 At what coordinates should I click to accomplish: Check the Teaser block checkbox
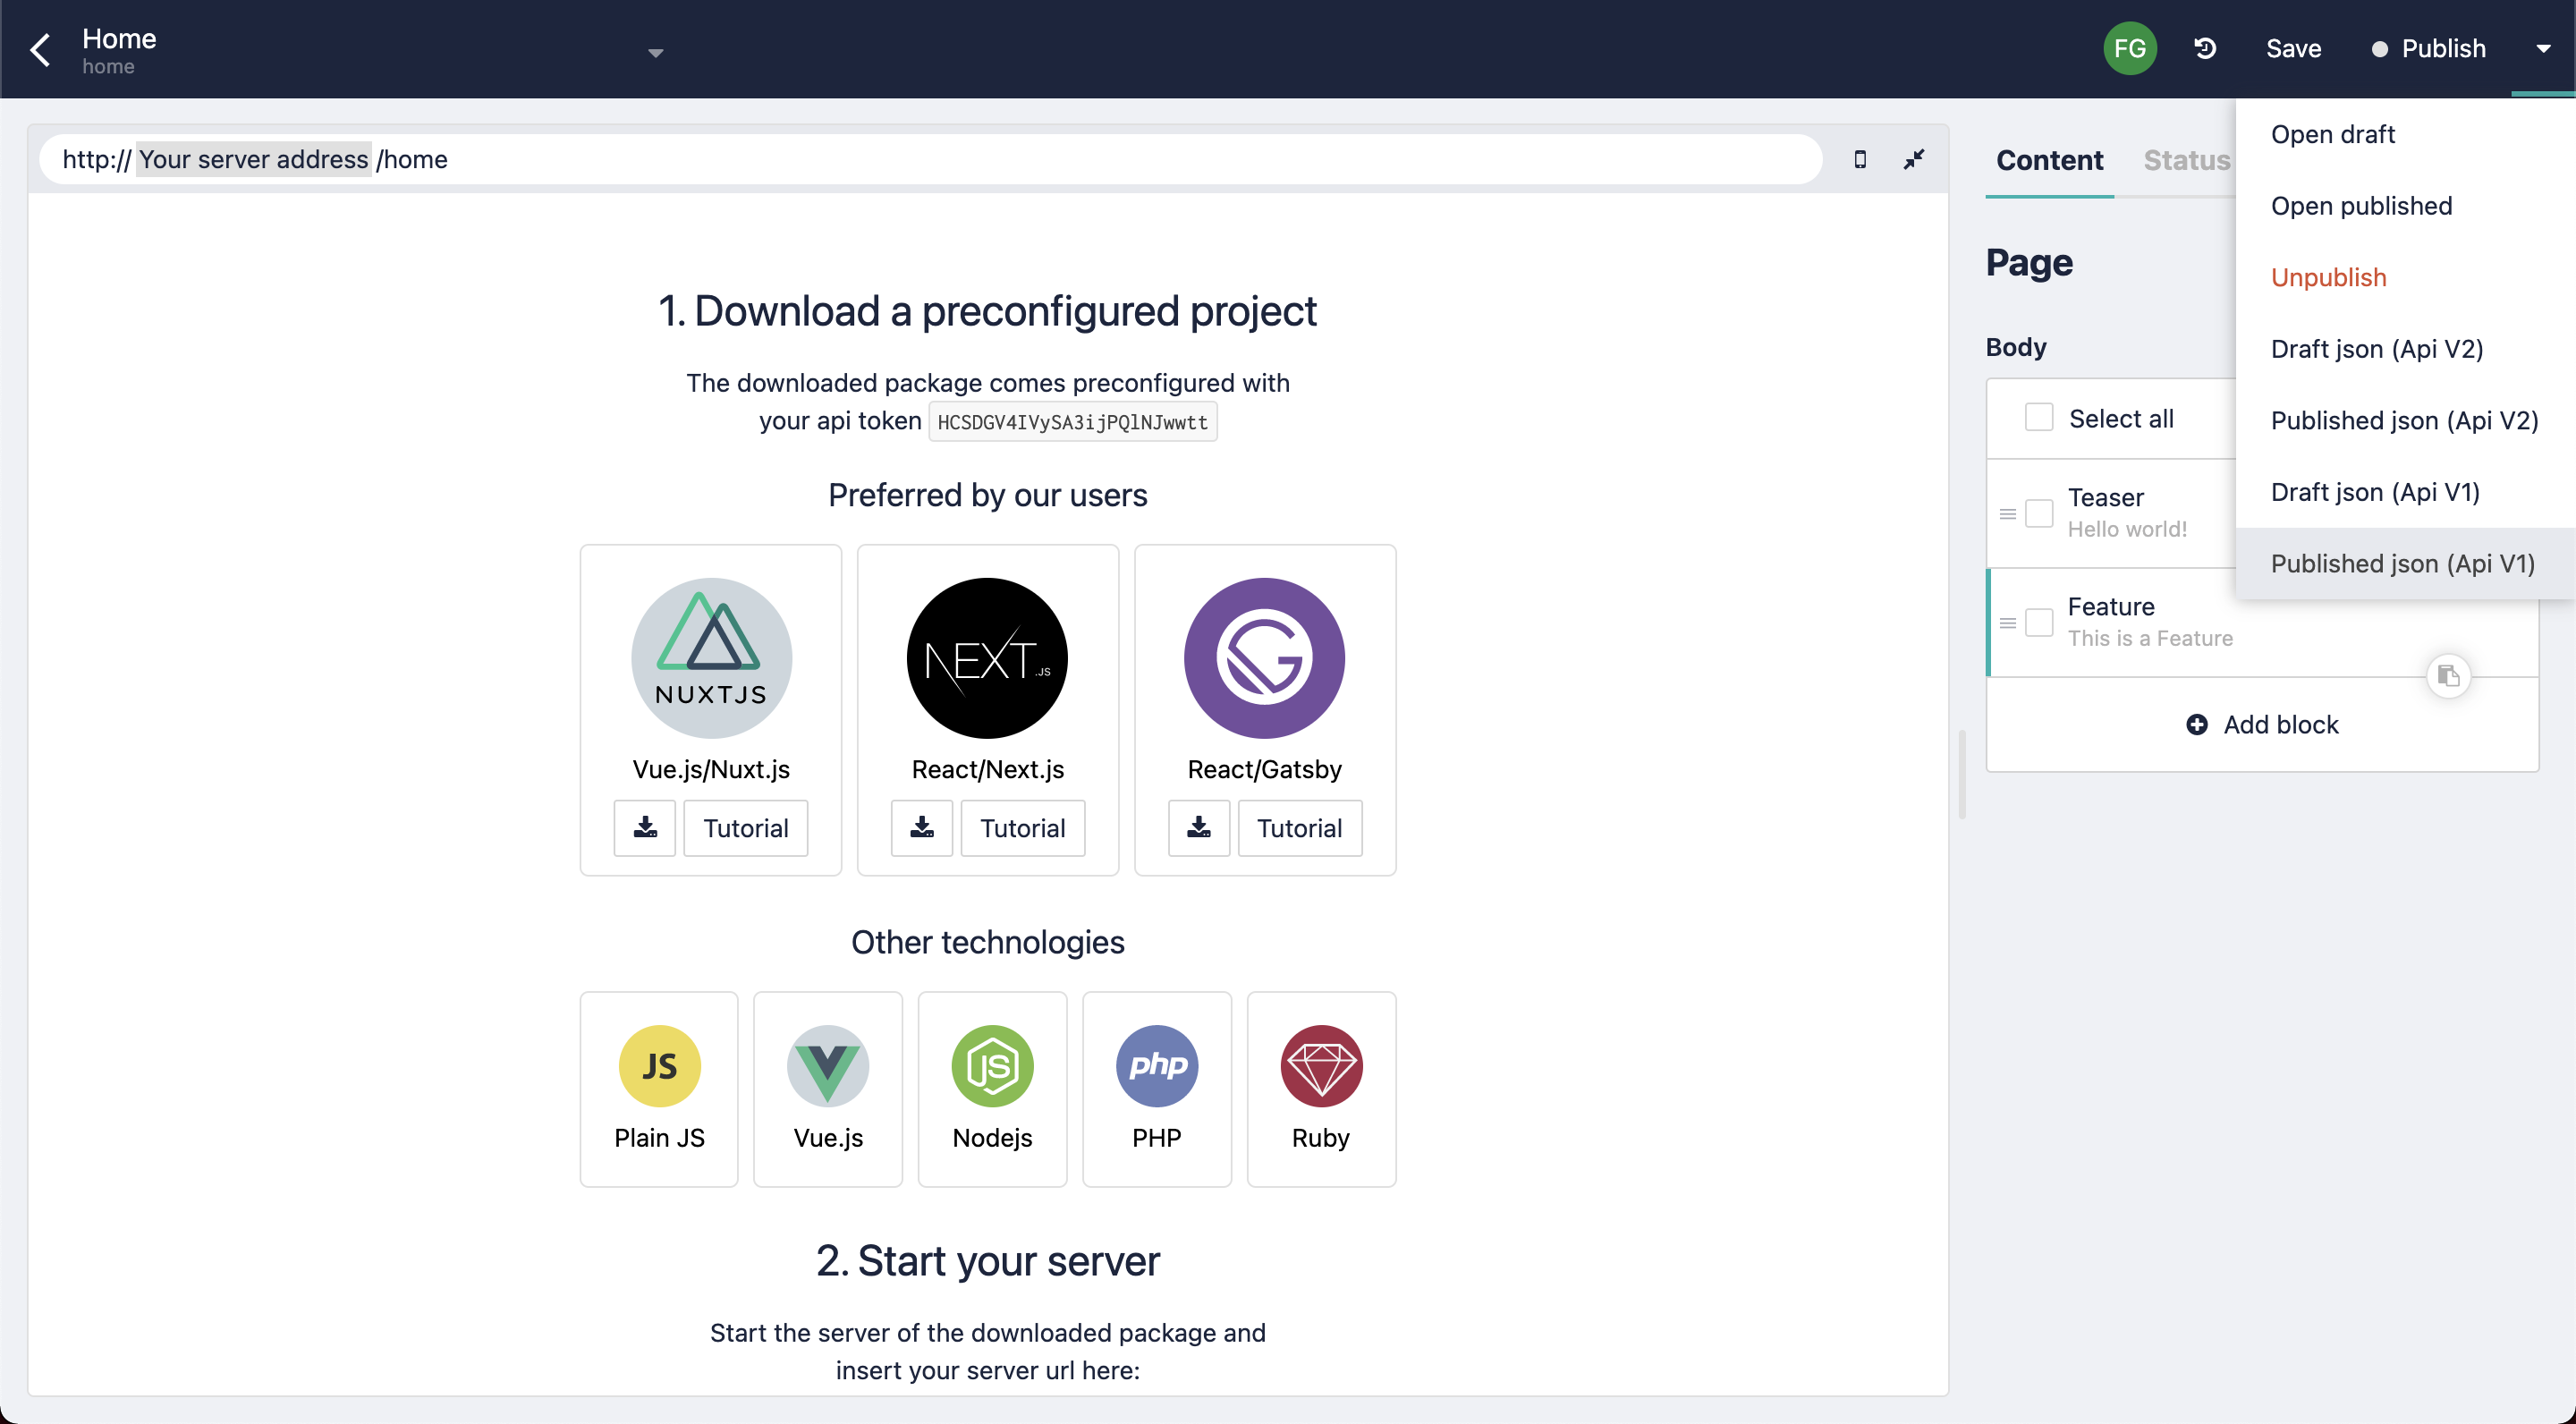click(2038, 513)
